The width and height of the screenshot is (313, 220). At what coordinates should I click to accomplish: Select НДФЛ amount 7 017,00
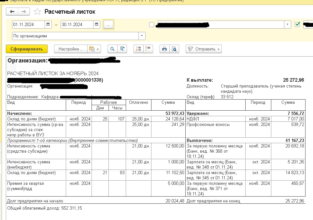point(296,119)
